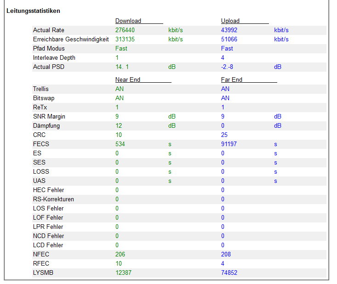Click the Actual PSD download value 14. 1
The height and width of the screenshot is (284, 337).
122,67
